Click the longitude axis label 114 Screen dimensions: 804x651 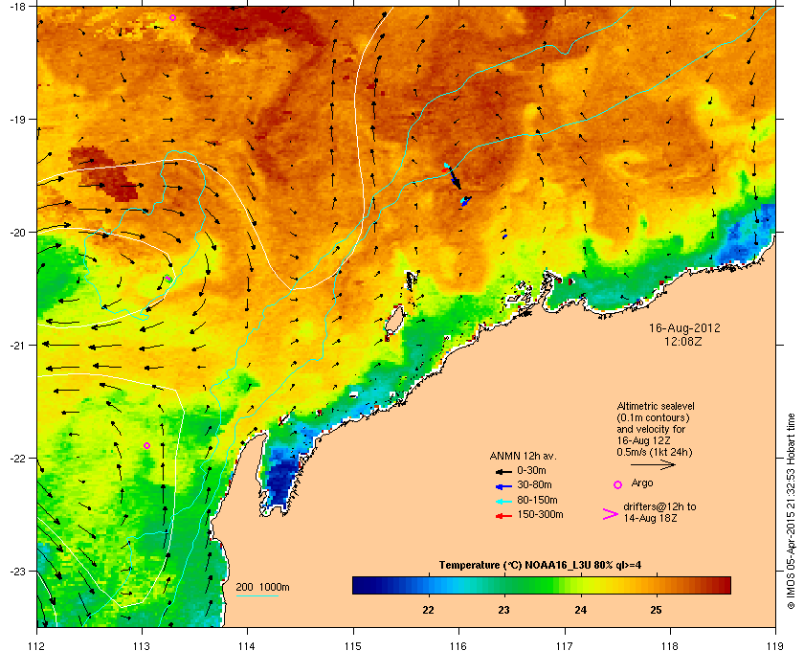pos(247,645)
